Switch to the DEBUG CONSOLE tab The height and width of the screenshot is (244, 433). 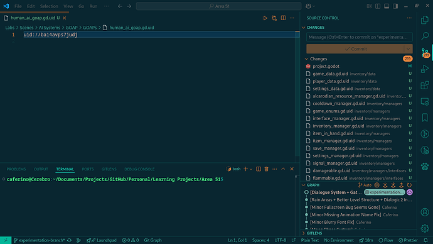pyautogui.click(x=139, y=169)
